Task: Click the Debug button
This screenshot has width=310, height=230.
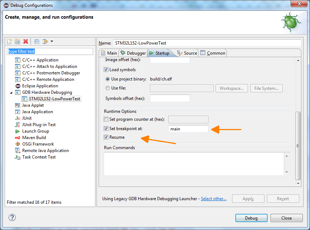Action: pos(251,218)
